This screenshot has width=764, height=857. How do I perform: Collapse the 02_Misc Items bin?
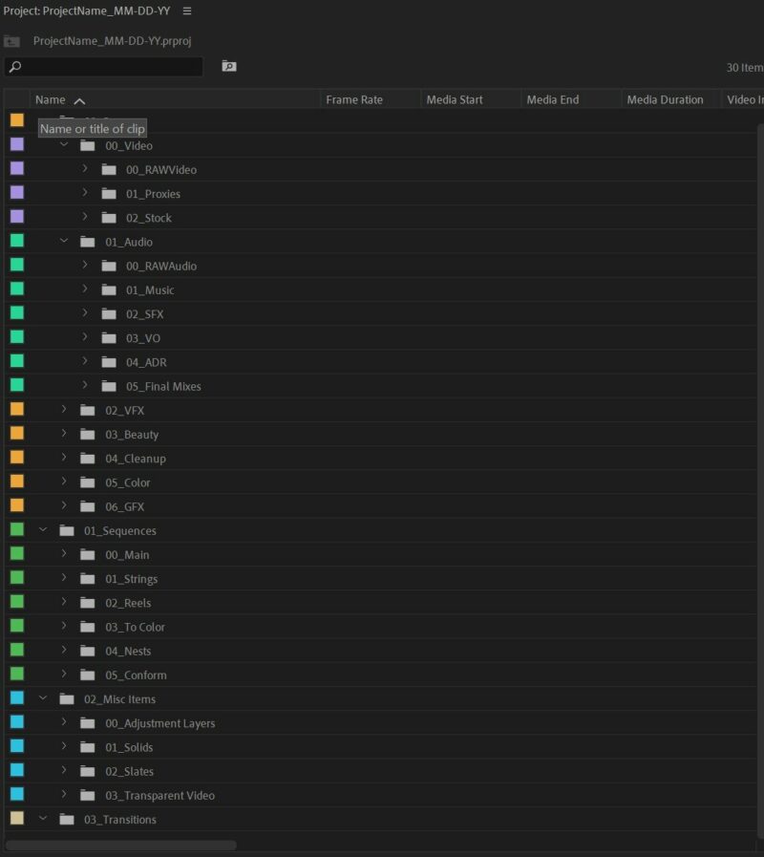point(42,698)
